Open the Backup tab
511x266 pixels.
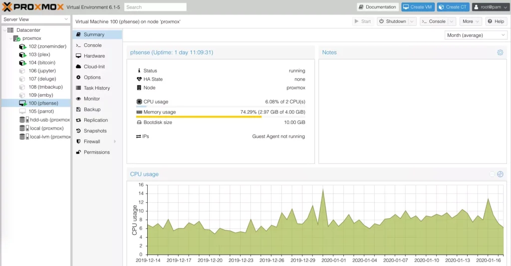point(92,110)
